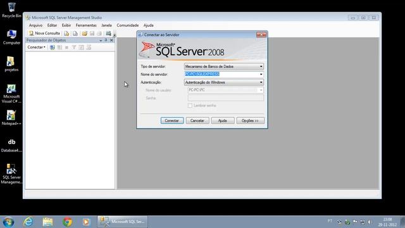Click the Conectar button in dialog

point(171,121)
